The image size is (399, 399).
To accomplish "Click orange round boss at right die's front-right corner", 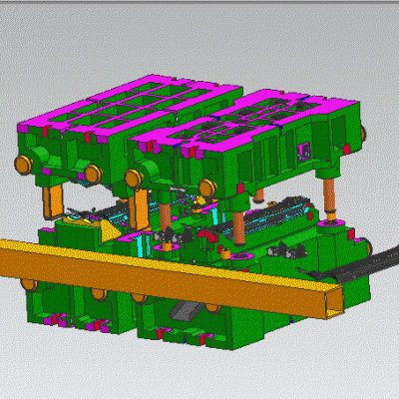I will coord(207,189).
